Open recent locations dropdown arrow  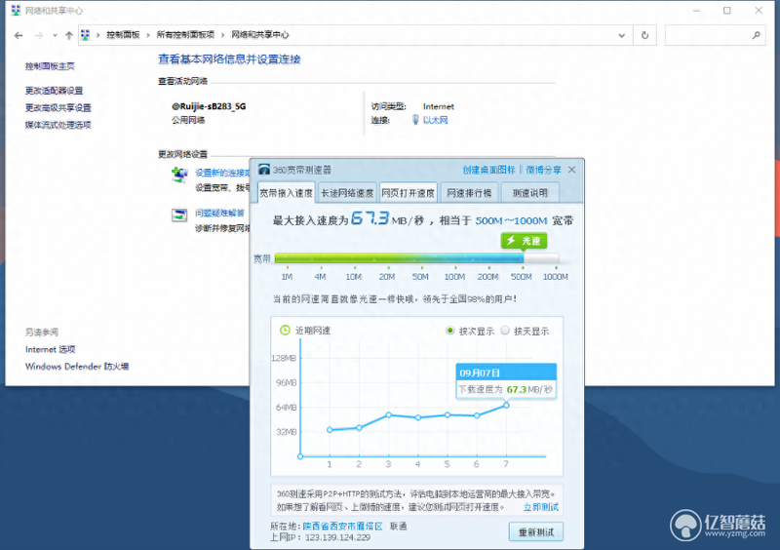(x=55, y=35)
